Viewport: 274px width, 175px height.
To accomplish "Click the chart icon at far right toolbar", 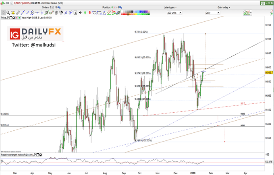I will [x=272, y=13].
